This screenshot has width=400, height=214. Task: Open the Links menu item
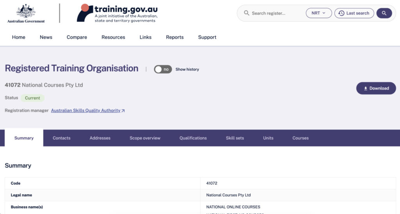145,37
